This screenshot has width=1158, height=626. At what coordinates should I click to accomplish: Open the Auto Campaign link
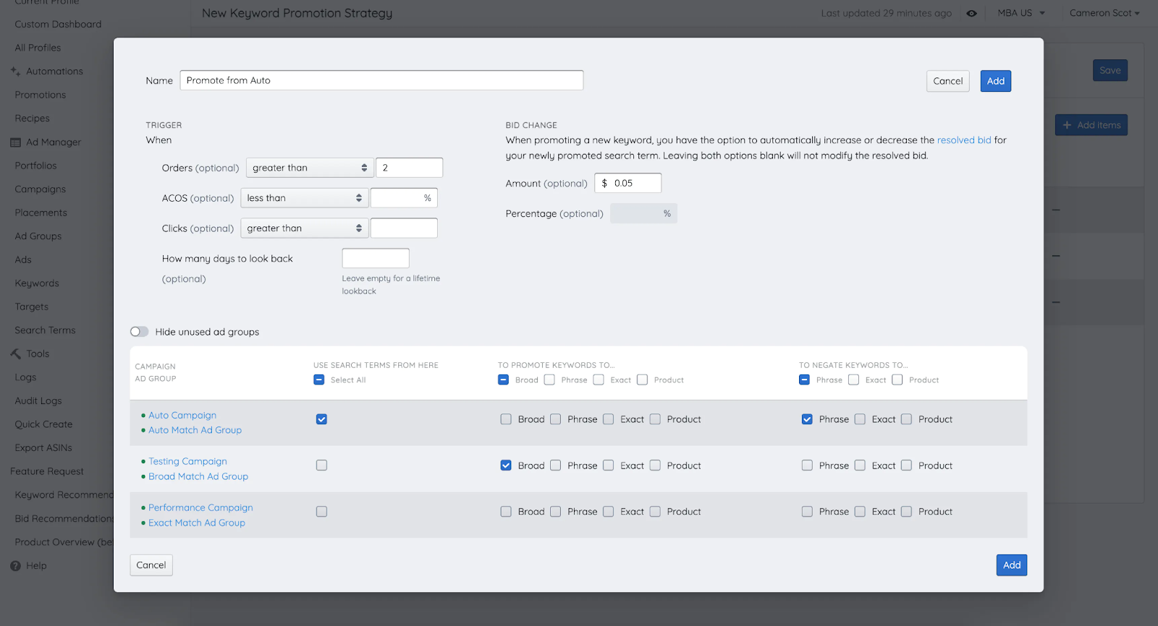point(182,416)
